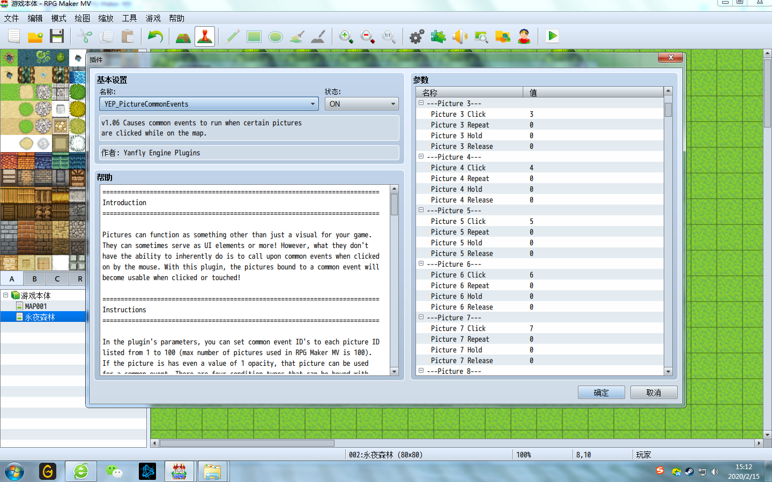Start Playtest with the green arrow
The height and width of the screenshot is (482, 772).
coord(552,36)
